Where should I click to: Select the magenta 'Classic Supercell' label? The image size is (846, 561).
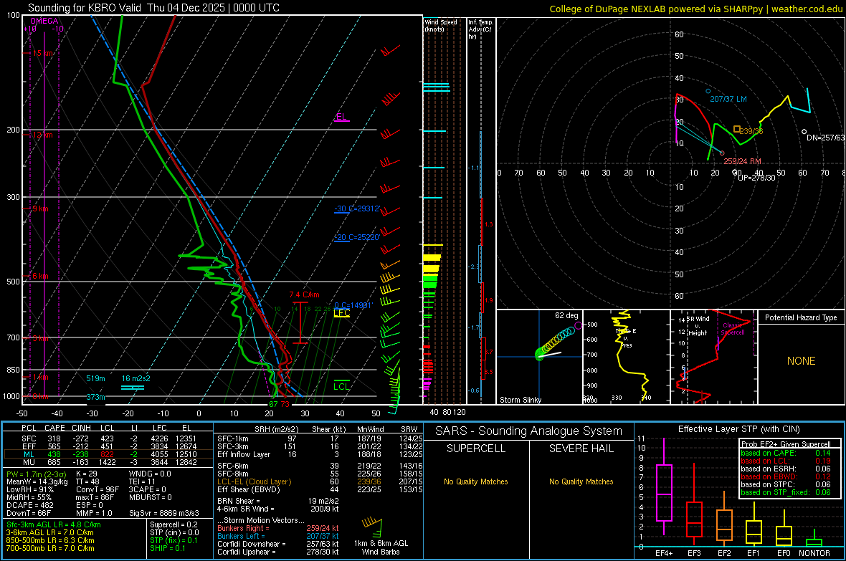point(733,329)
